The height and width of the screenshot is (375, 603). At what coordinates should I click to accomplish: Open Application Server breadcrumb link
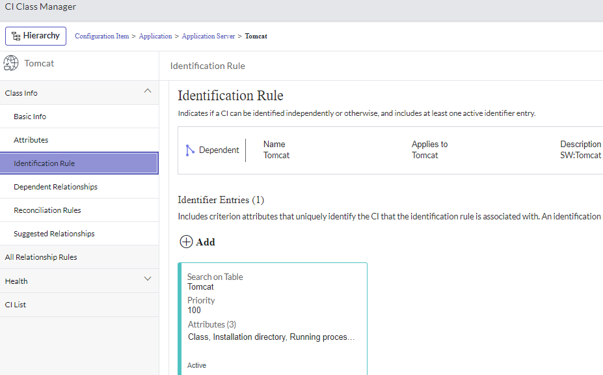(208, 36)
